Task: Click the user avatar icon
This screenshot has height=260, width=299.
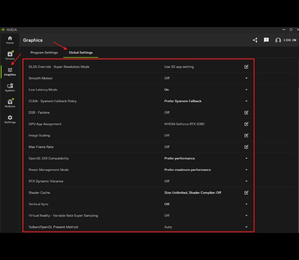Action: coord(278,40)
